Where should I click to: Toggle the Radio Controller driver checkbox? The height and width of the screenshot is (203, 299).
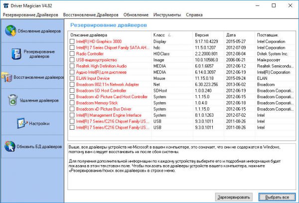point(72,54)
